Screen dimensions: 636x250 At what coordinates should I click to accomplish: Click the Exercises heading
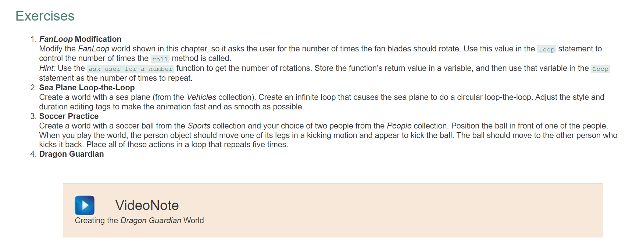click(45, 16)
